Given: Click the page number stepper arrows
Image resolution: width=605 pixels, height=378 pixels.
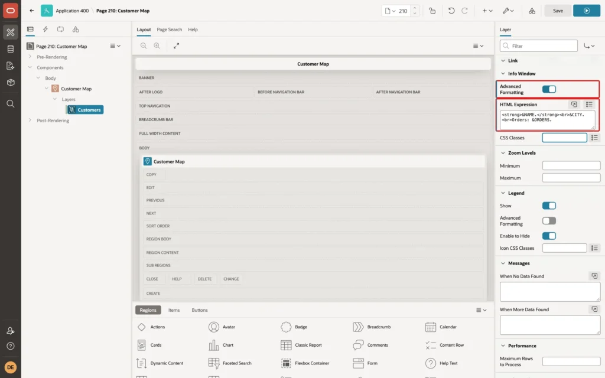Looking at the screenshot, I should 415,11.
